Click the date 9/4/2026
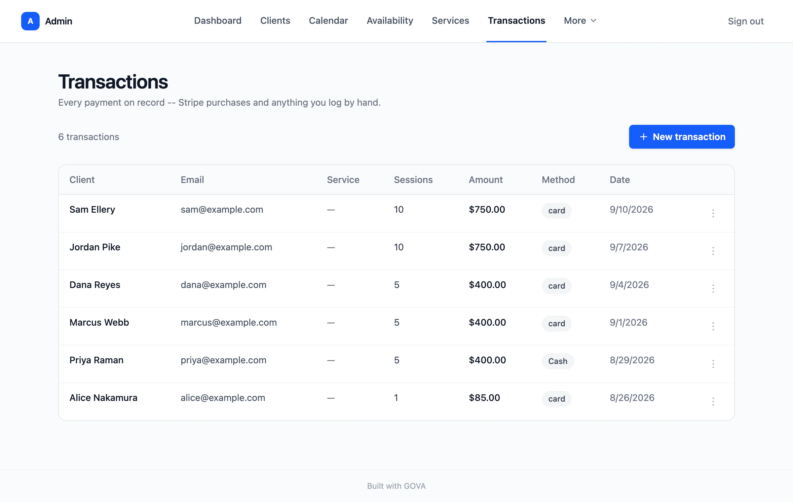 pyautogui.click(x=629, y=285)
